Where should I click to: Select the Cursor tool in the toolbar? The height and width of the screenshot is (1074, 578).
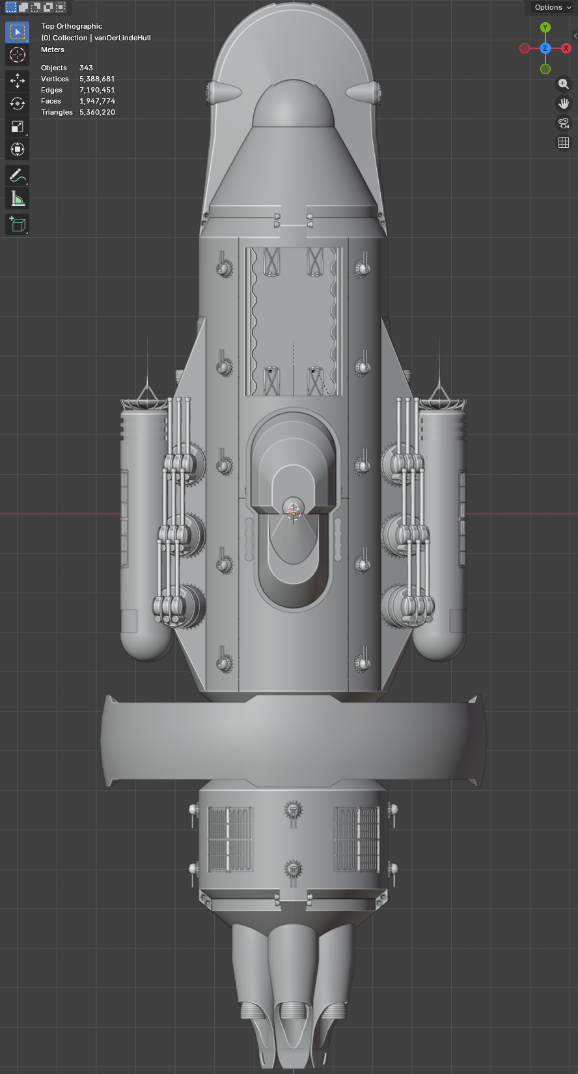point(18,55)
